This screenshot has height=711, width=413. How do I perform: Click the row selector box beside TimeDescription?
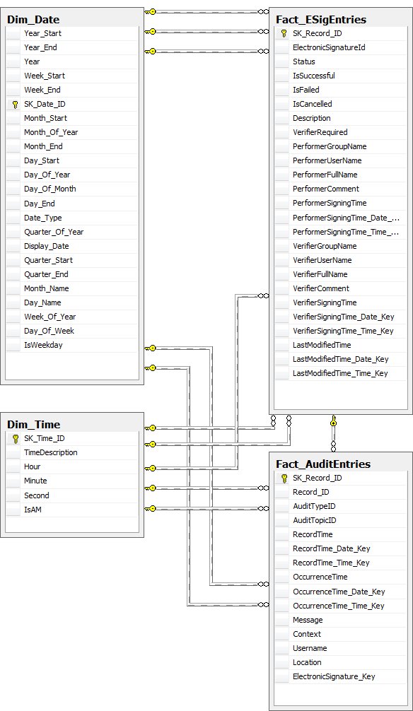pos(13,452)
